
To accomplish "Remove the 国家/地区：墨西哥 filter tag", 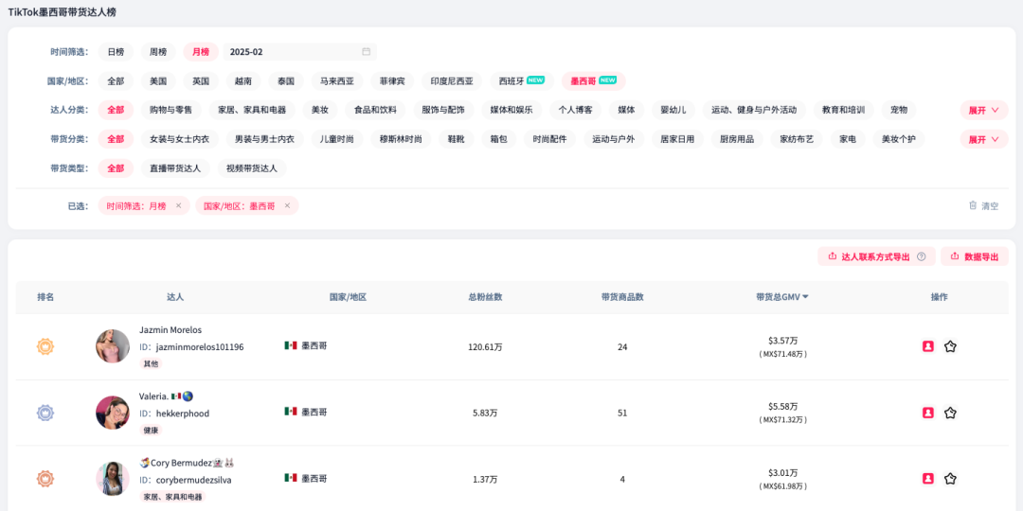I will (x=287, y=205).
